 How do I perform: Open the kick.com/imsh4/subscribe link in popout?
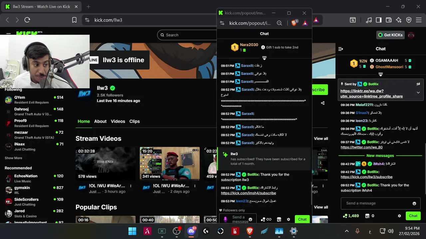coord(248,193)
